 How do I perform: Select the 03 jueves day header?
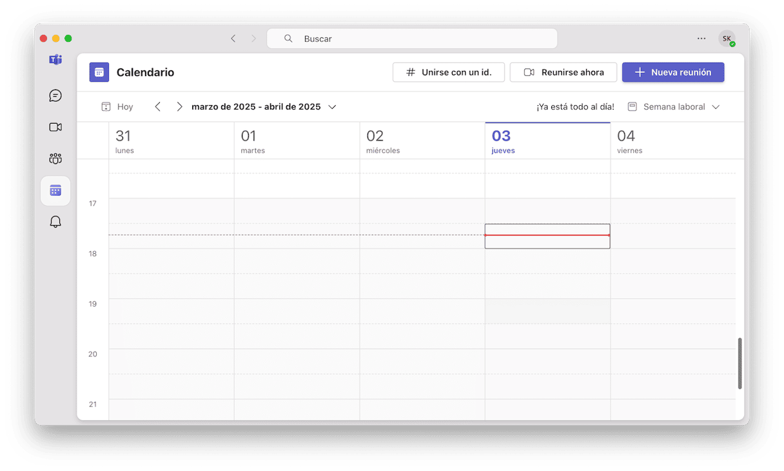547,141
